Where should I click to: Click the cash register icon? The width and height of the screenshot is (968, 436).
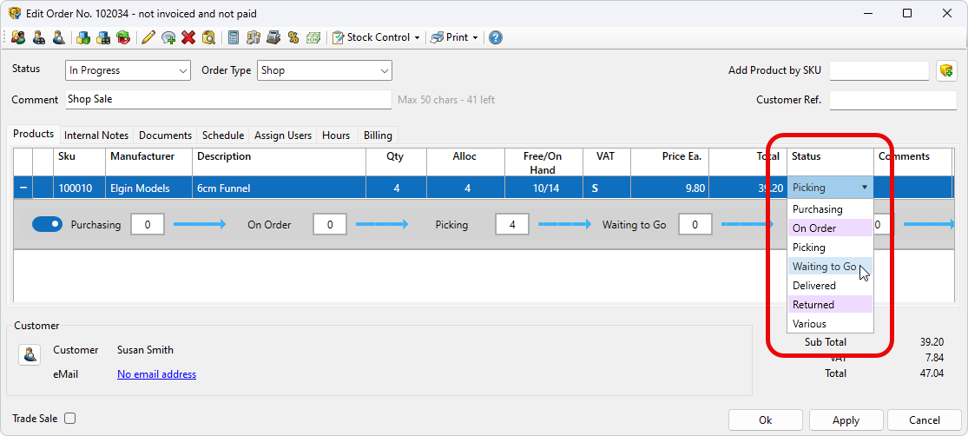coord(273,37)
